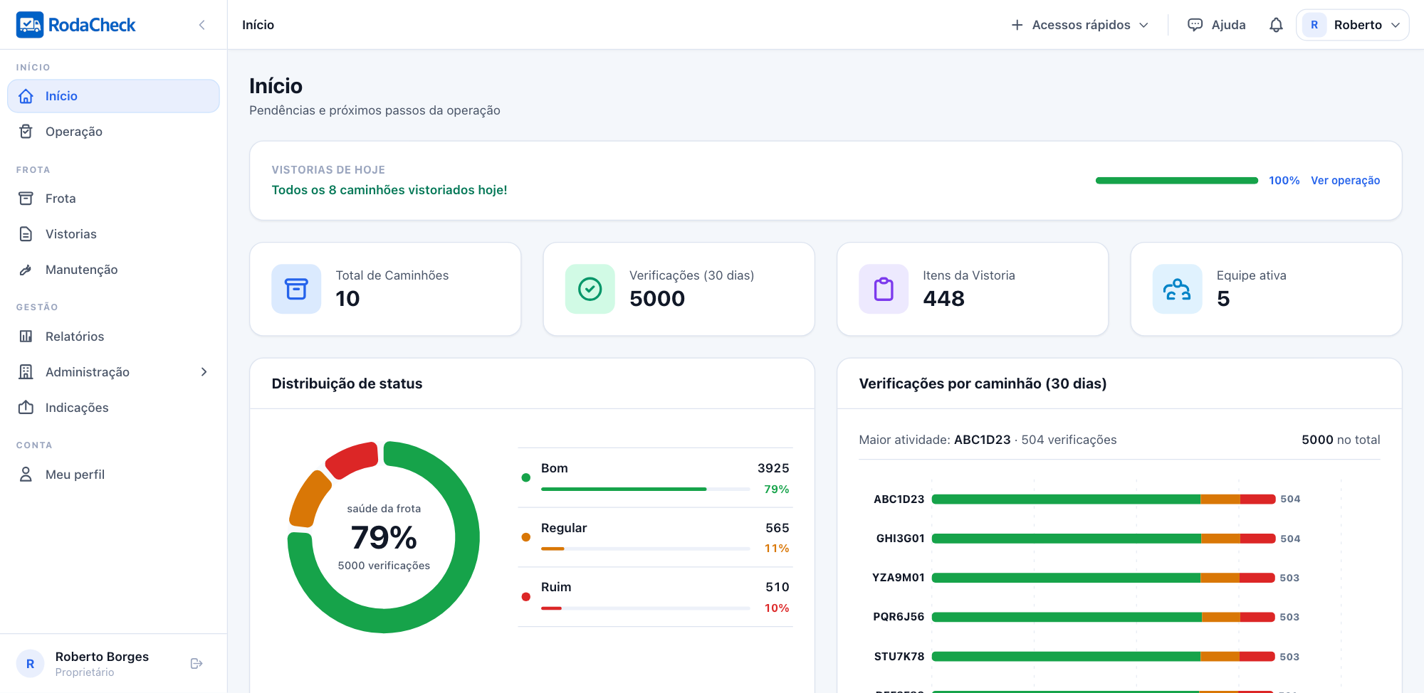
Task: Click the wrench icon beside Manutenção
Action: [26, 270]
